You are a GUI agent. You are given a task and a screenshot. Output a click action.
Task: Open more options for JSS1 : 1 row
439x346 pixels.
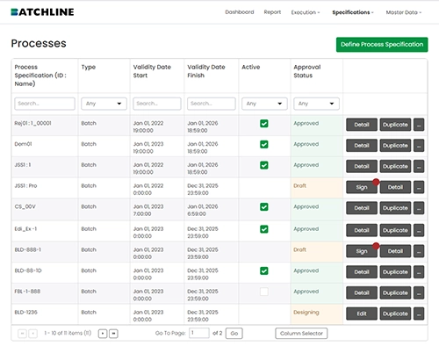(419, 166)
